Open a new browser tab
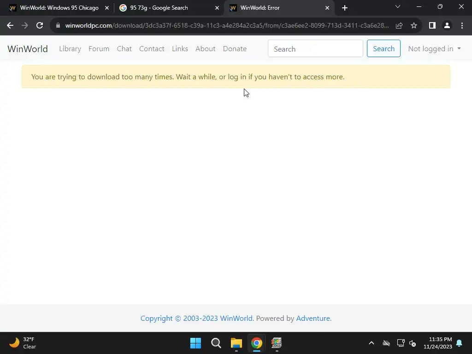472x354 pixels. point(345,8)
